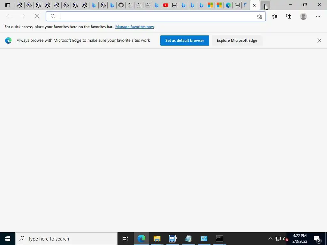Stop loading the page
Viewport: 327px width, 245px height.
[x=37, y=16]
